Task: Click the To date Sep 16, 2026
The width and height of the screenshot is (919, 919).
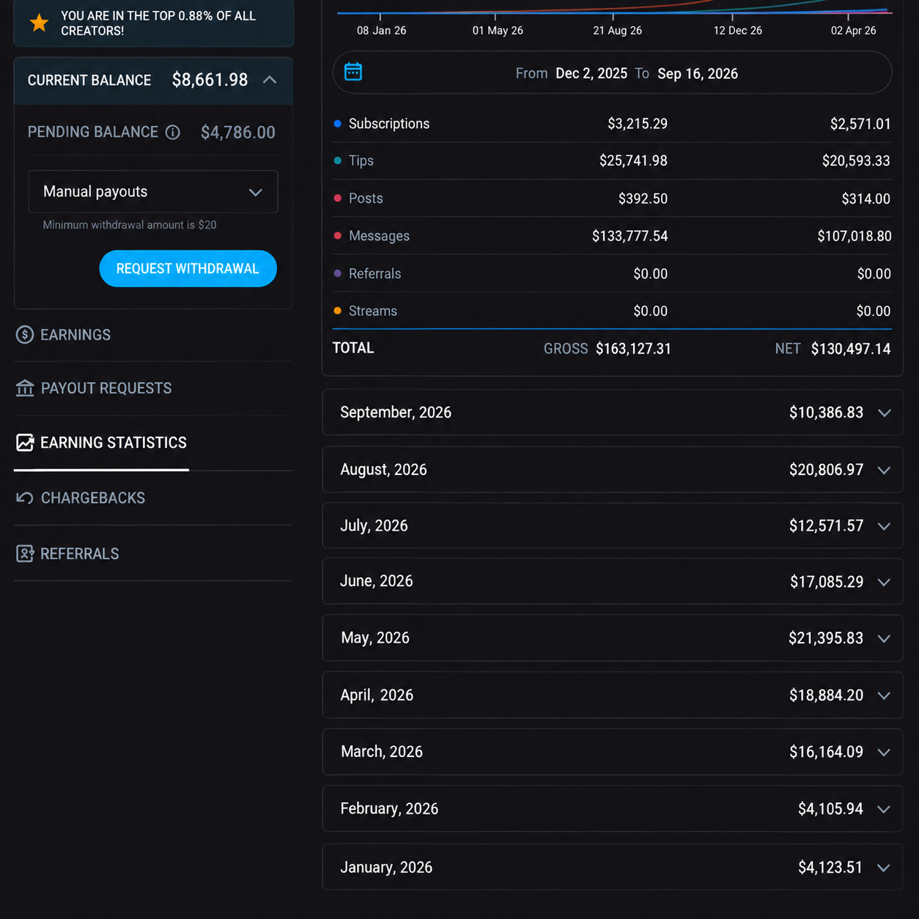Action: point(698,73)
